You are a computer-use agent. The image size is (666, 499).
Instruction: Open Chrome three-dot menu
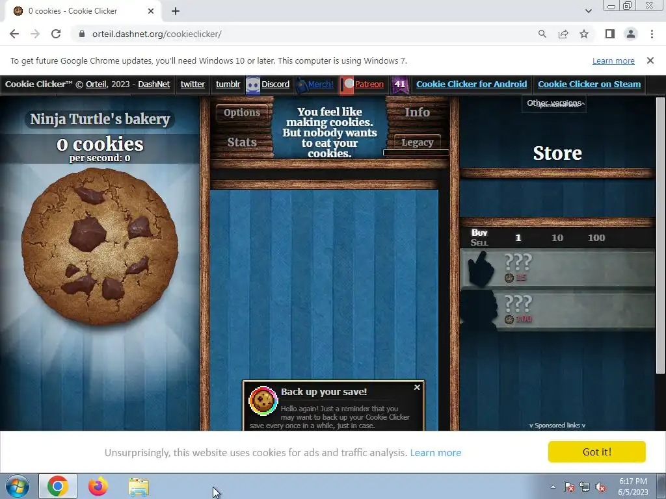pos(652,34)
